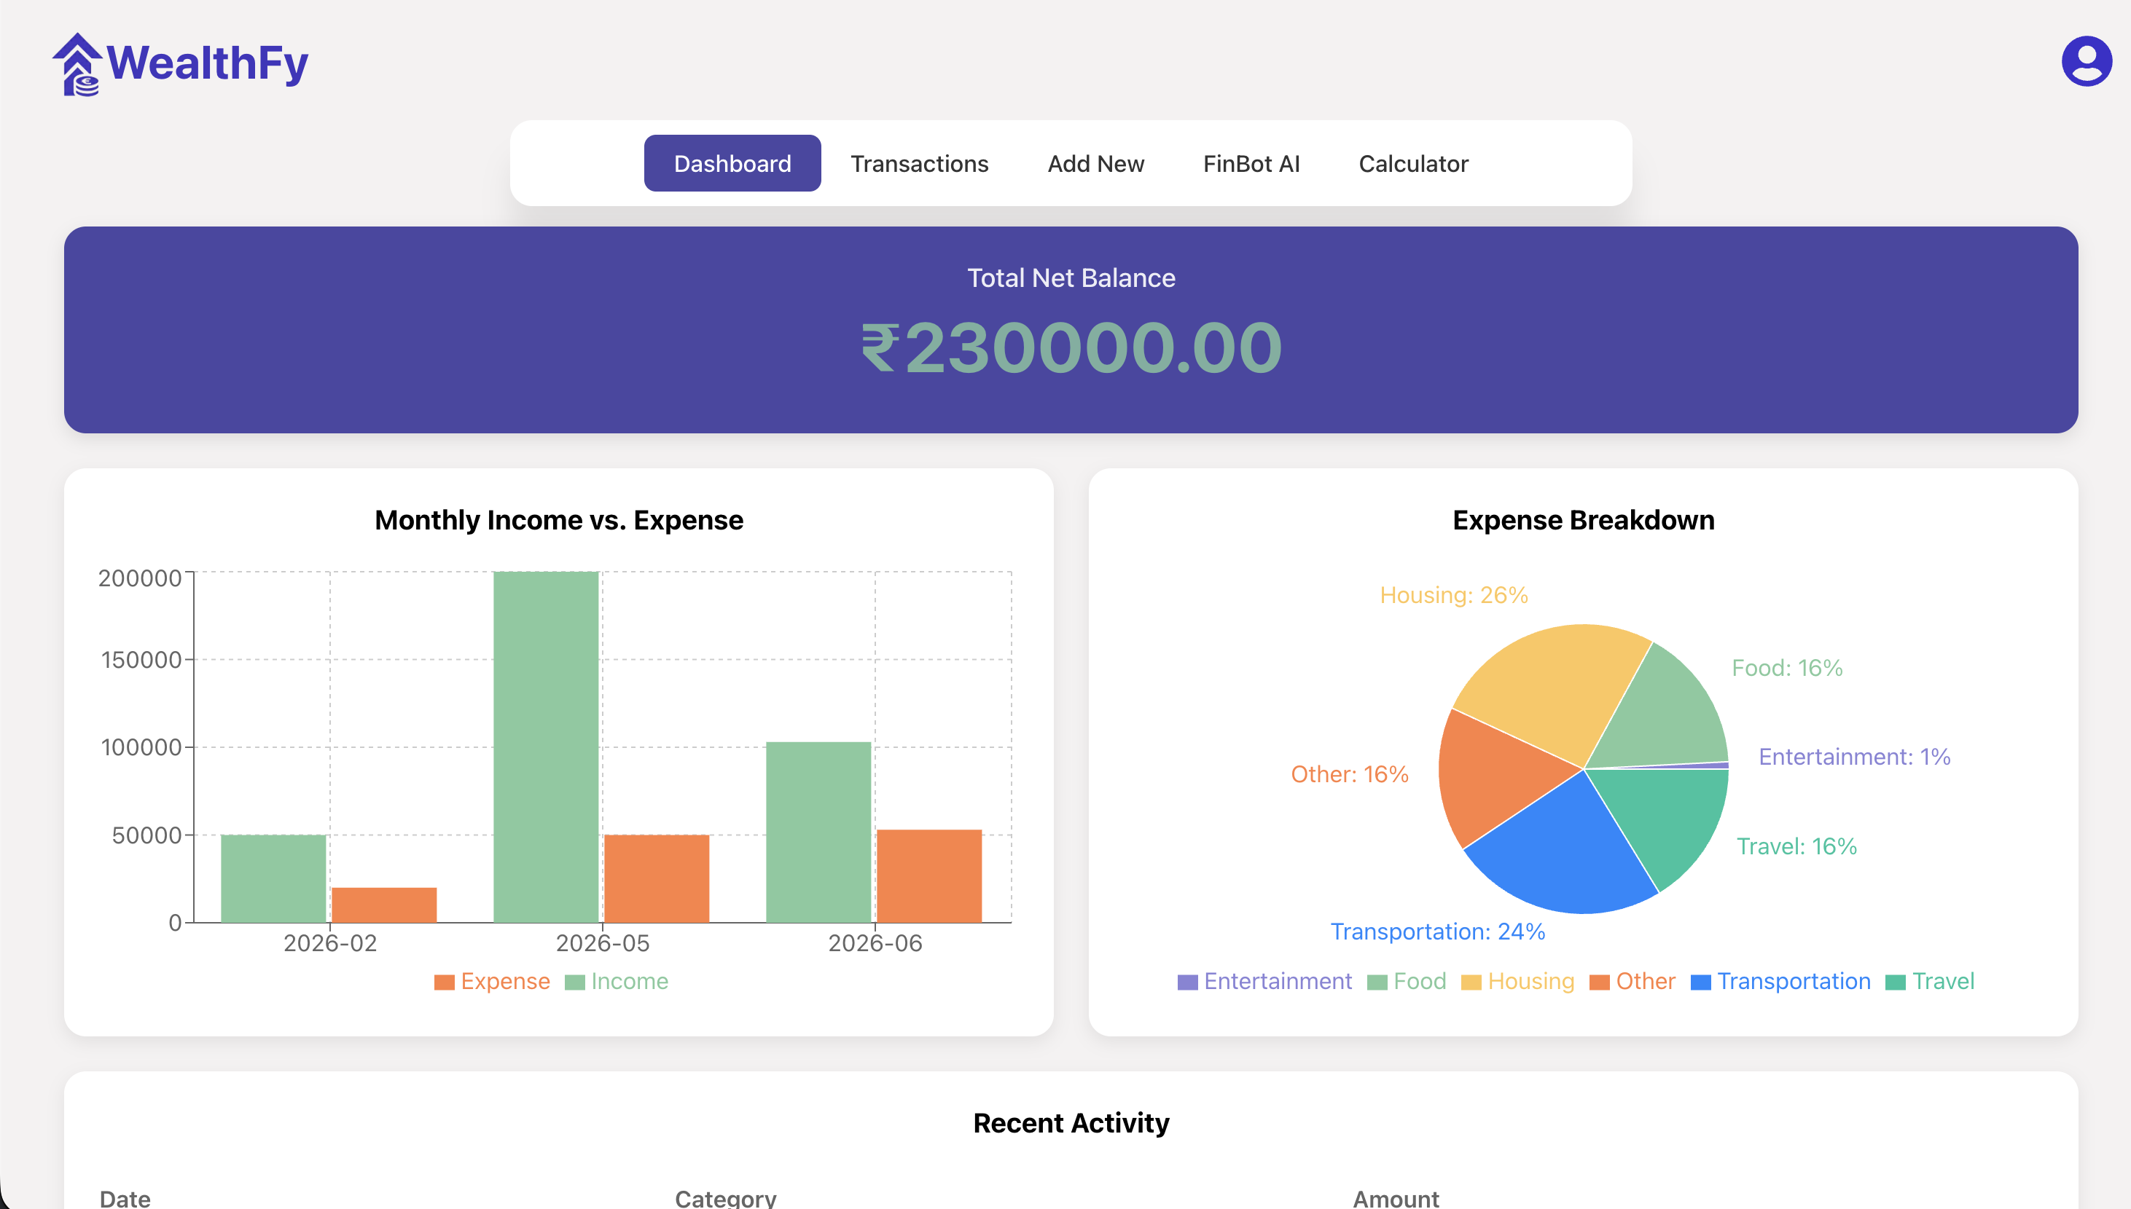
Task: Switch to the Transactions tab
Action: pyautogui.click(x=919, y=164)
